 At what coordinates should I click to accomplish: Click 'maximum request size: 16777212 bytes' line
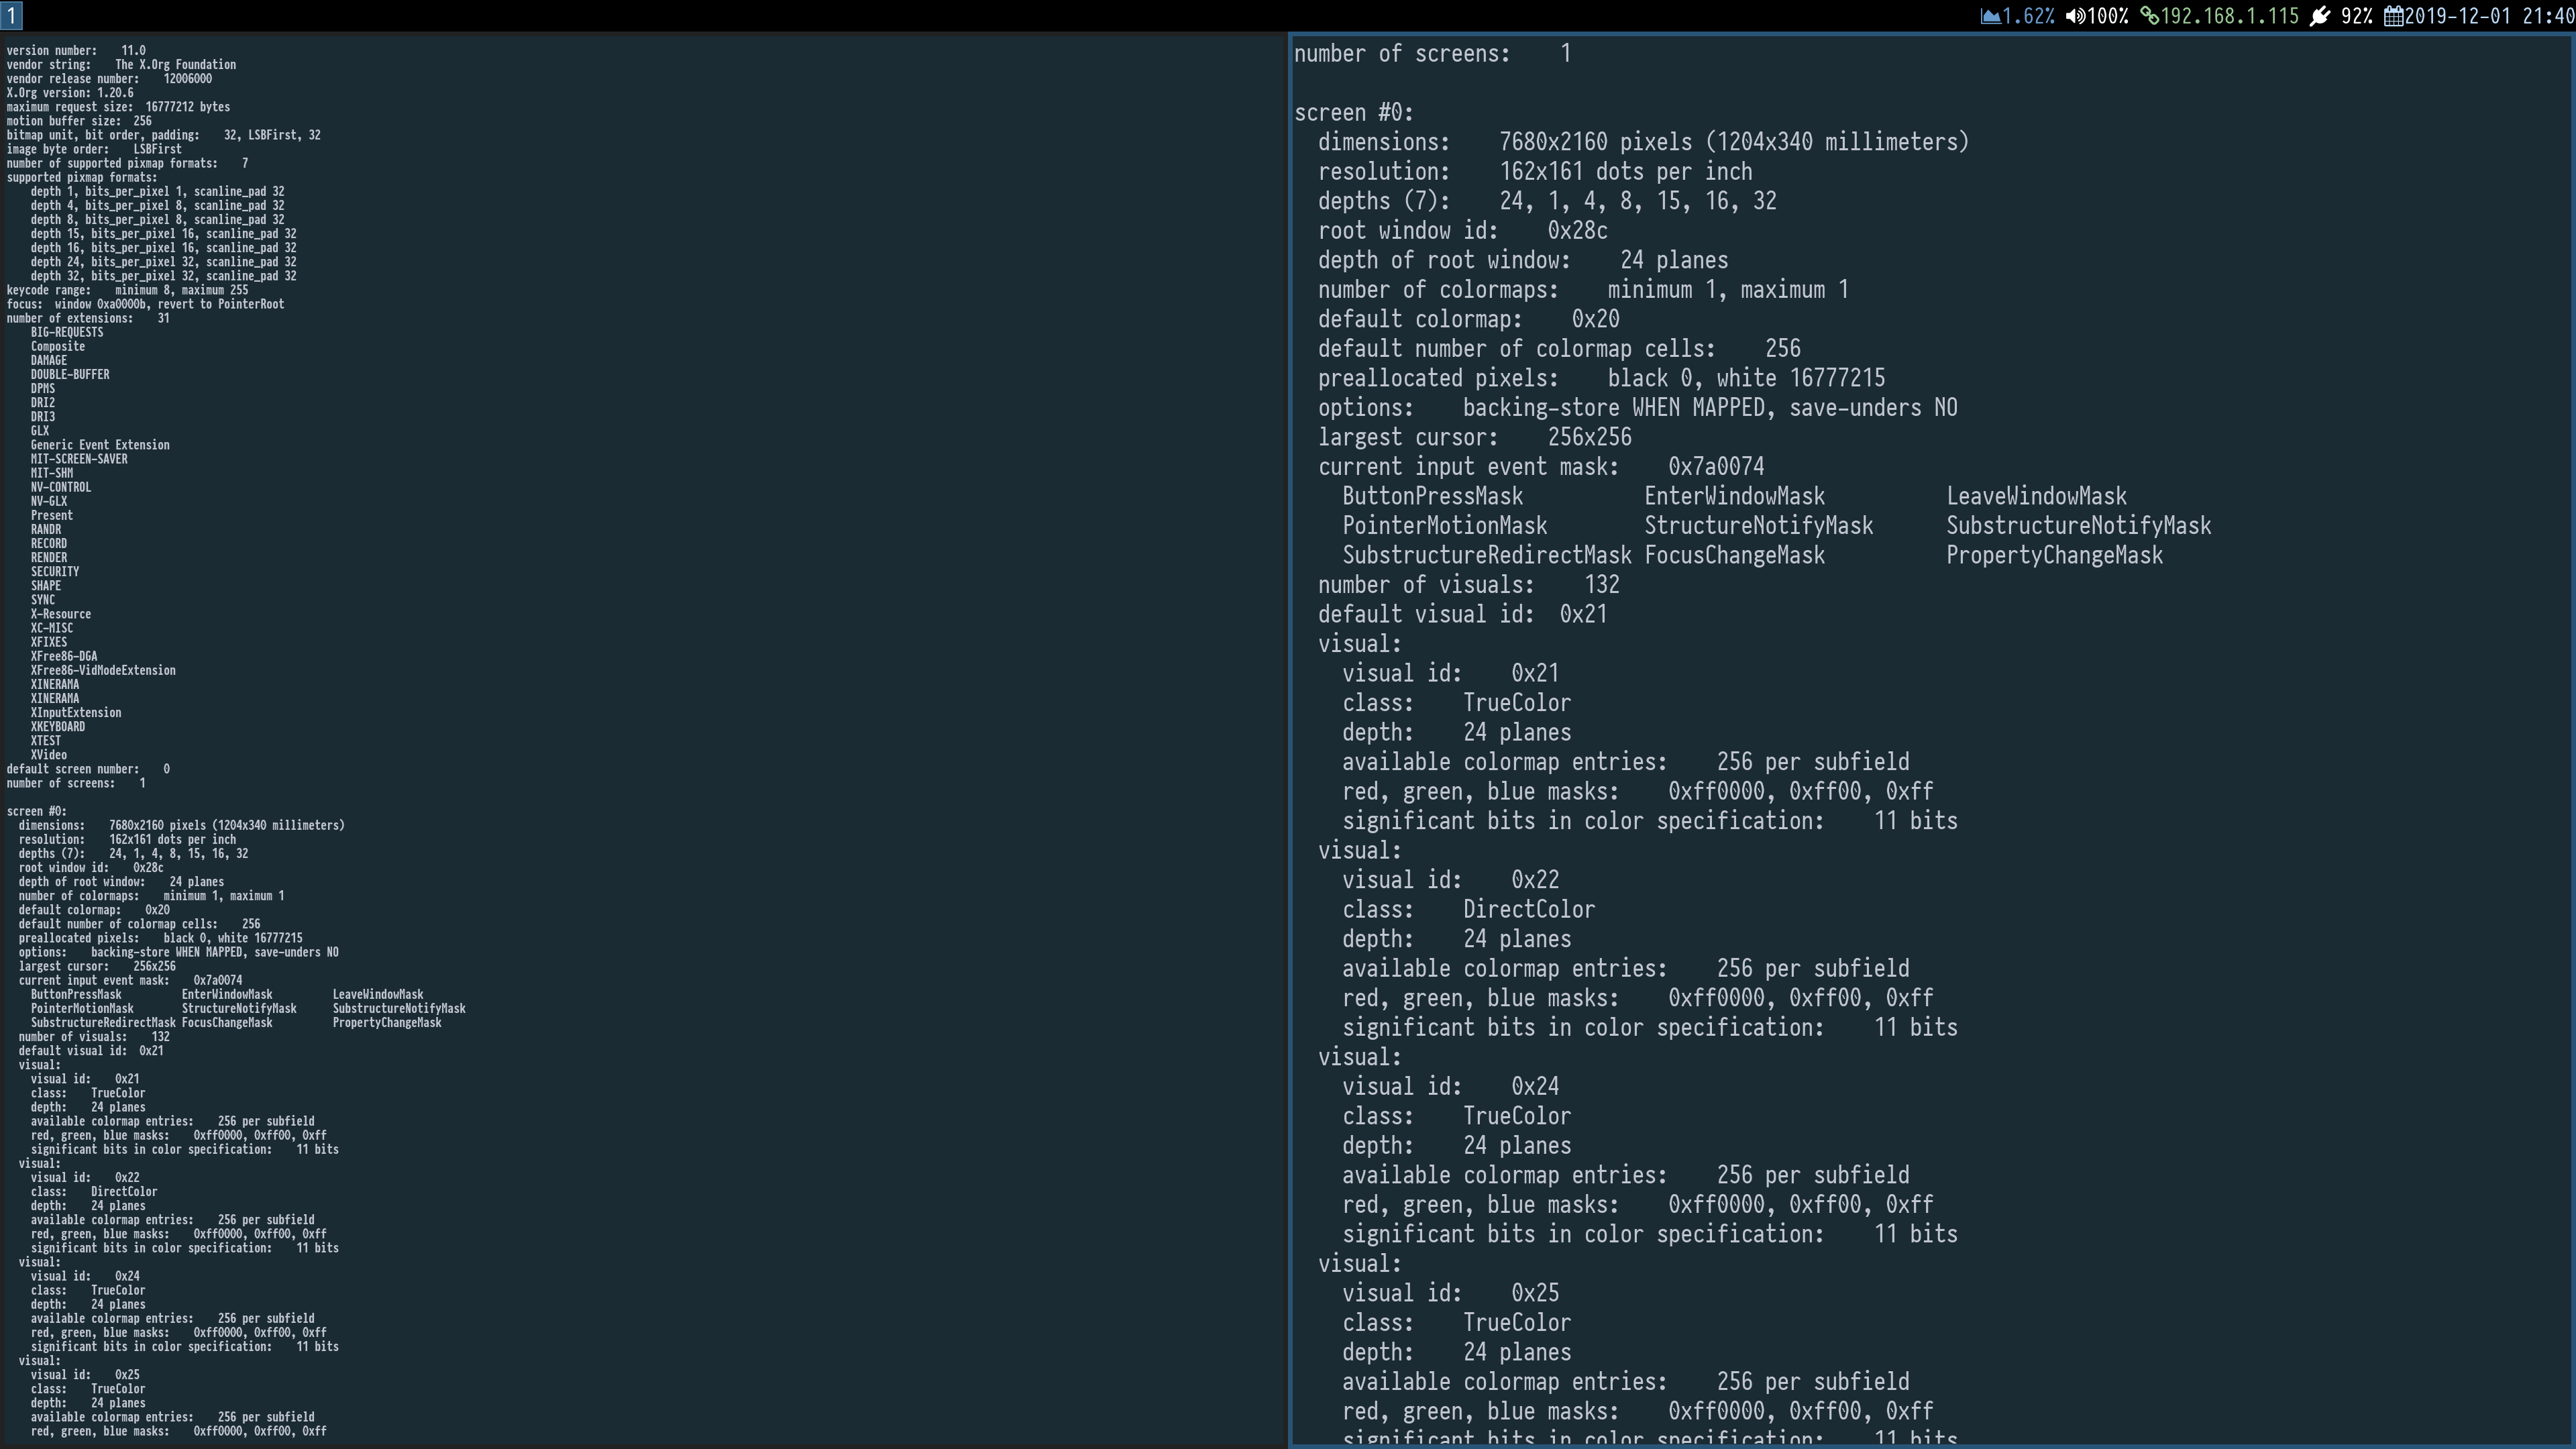118,106
